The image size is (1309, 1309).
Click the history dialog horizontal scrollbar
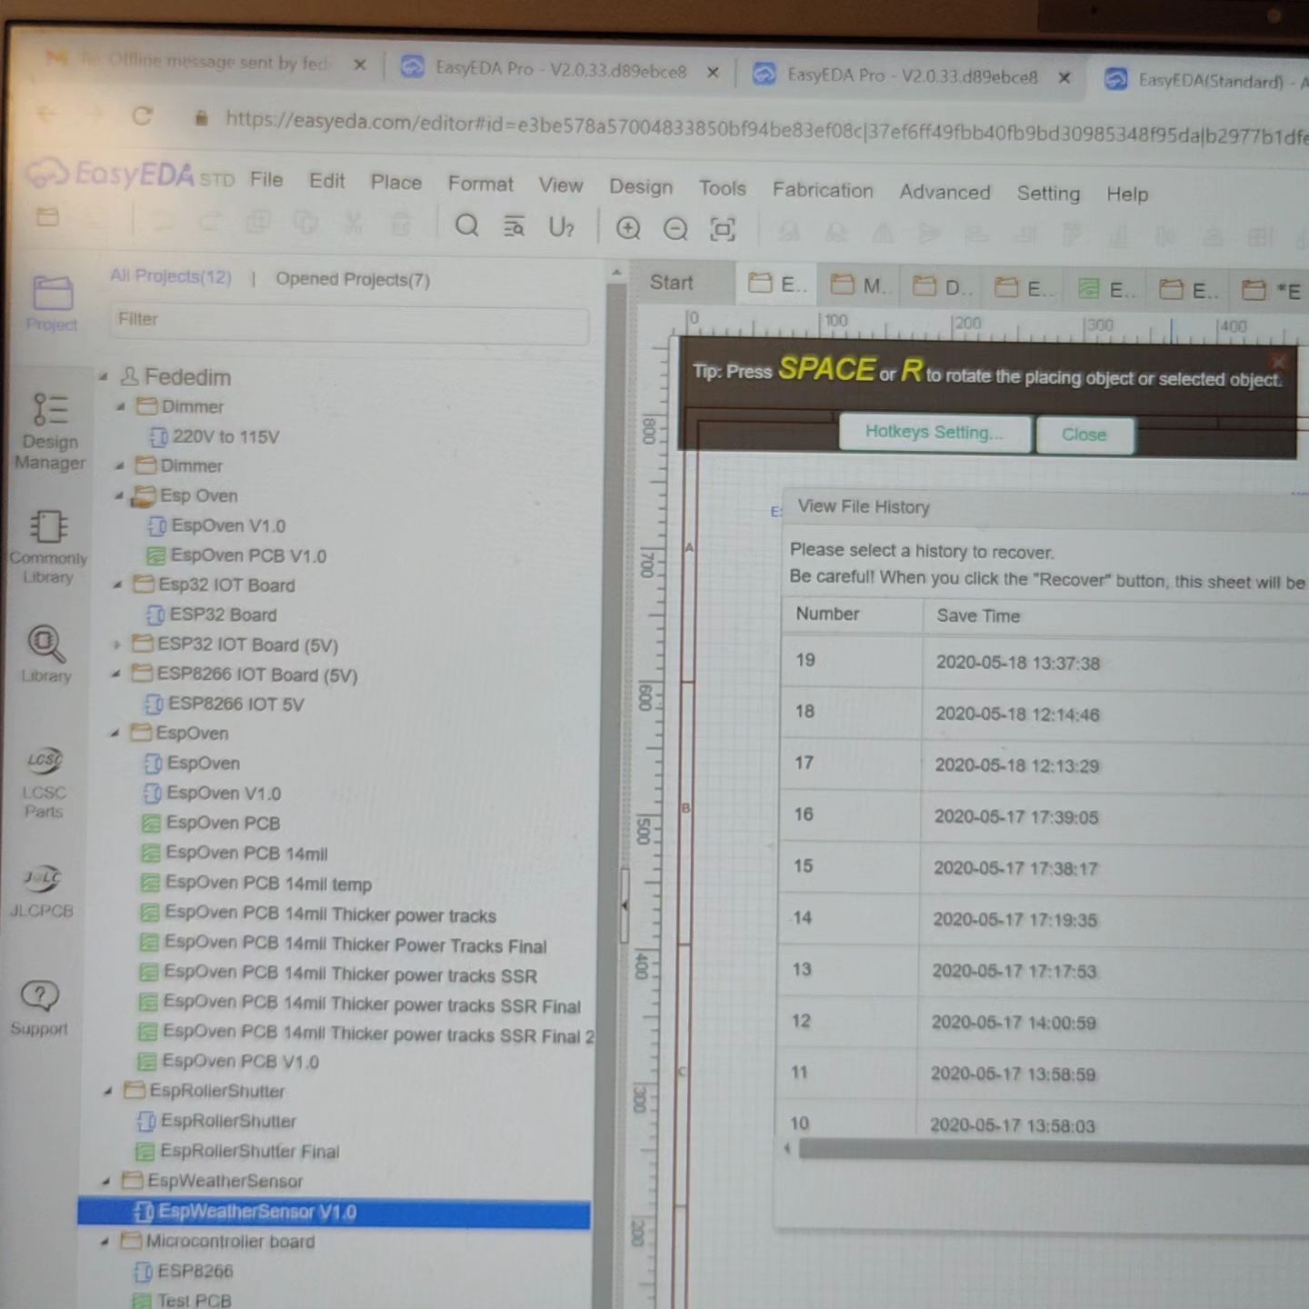(1053, 1153)
